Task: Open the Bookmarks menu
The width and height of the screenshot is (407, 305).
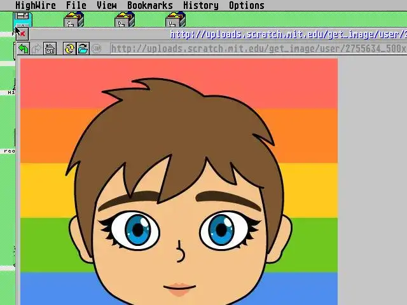Action: click(x=150, y=6)
